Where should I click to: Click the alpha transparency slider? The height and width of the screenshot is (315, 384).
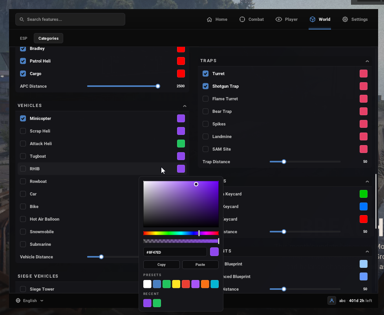click(181, 241)
